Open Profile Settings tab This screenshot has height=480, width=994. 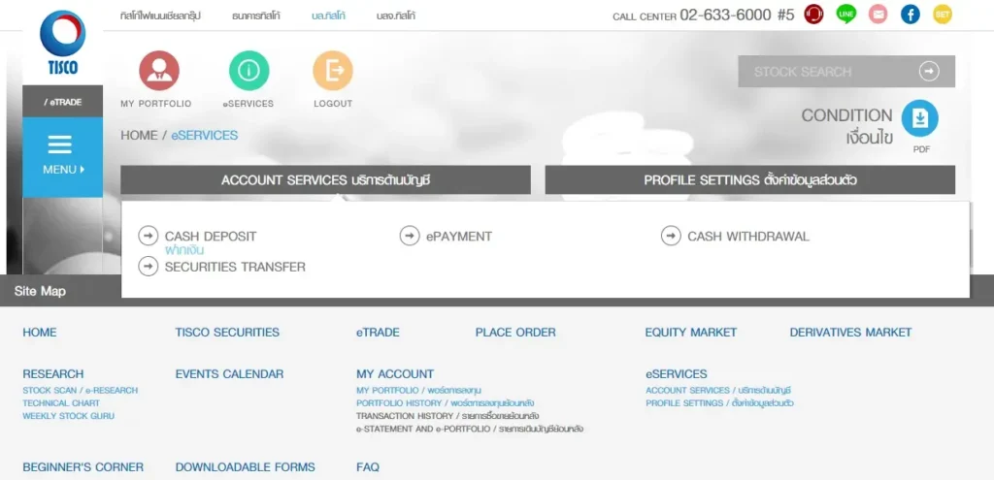pyautogui.click(x=750, y=179)
